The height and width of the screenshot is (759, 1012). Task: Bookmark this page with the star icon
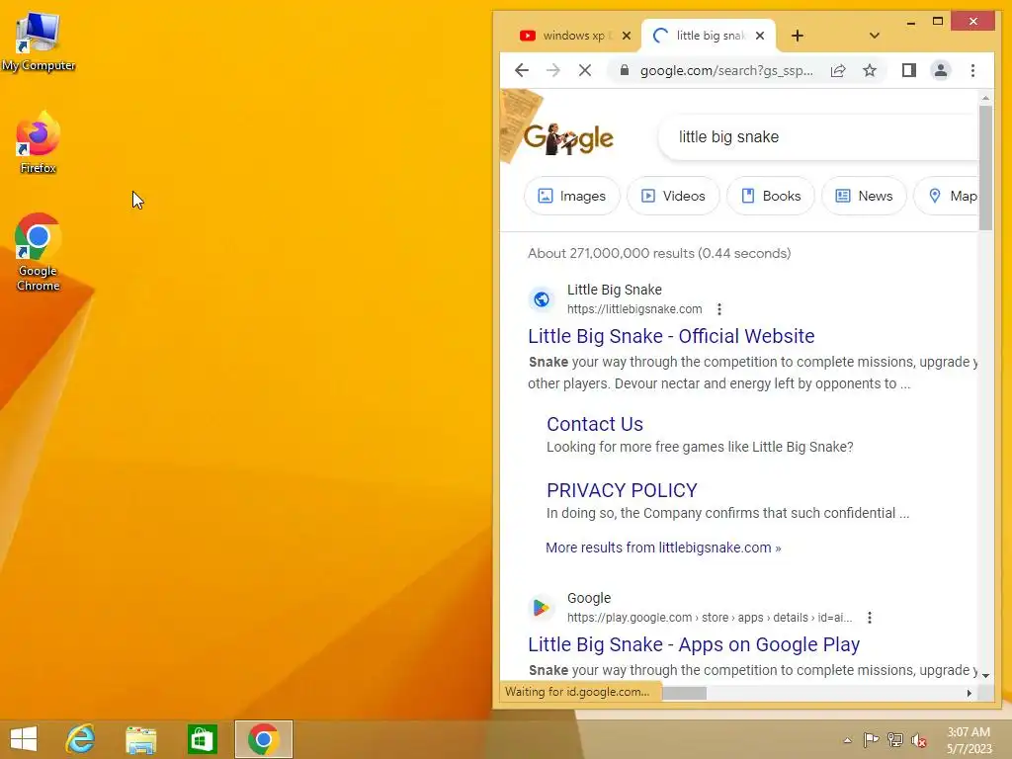tap(870, 70)
